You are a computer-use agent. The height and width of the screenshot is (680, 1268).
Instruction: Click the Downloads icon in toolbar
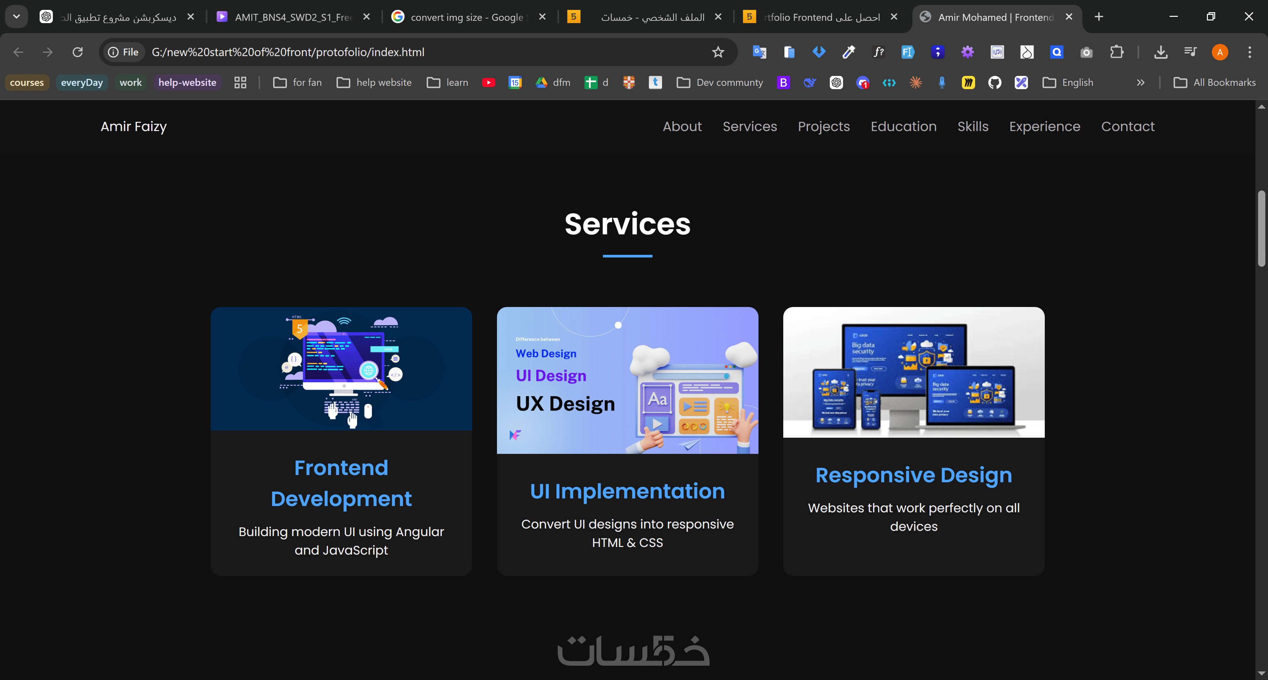(x=1161, y=52)
